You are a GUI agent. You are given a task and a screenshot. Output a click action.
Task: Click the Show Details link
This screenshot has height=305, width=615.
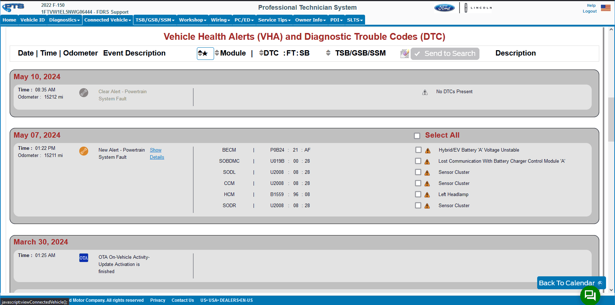pyautogui.click(x=157, y=153)
